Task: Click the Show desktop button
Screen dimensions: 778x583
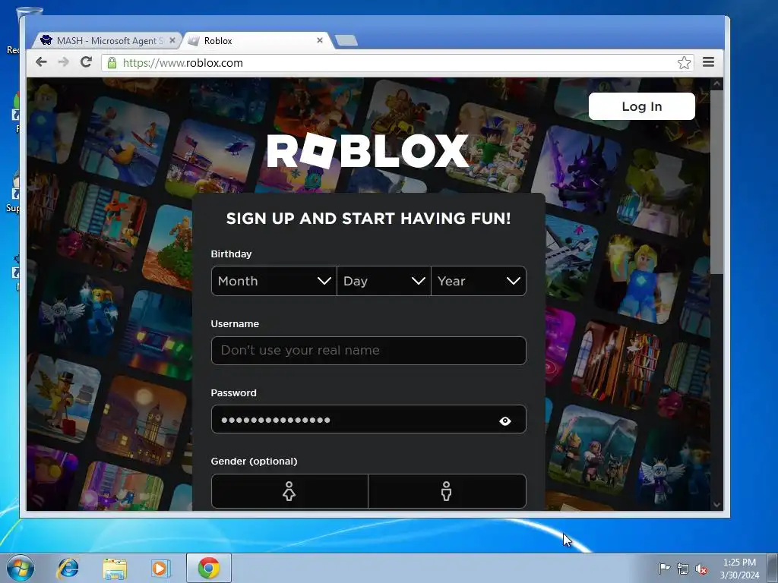Action: (x=773, y=568)
